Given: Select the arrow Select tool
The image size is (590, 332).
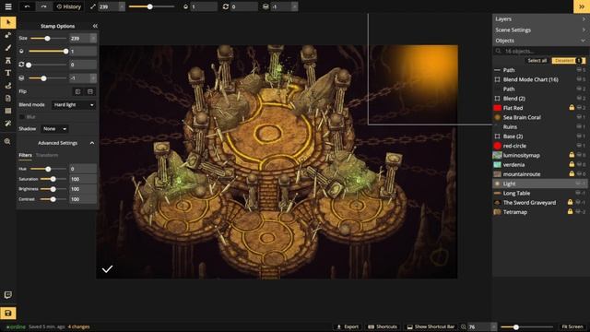Looking at the screenshot, I should [8, 22].
